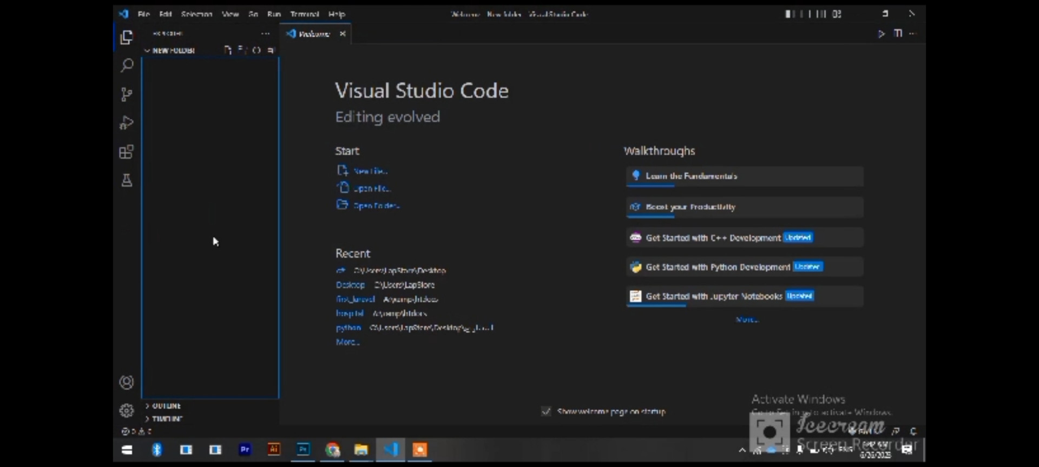Click More... under Walkthroughs
The height and width of the screenshot is (467, 1039).
tap(747, 319)
